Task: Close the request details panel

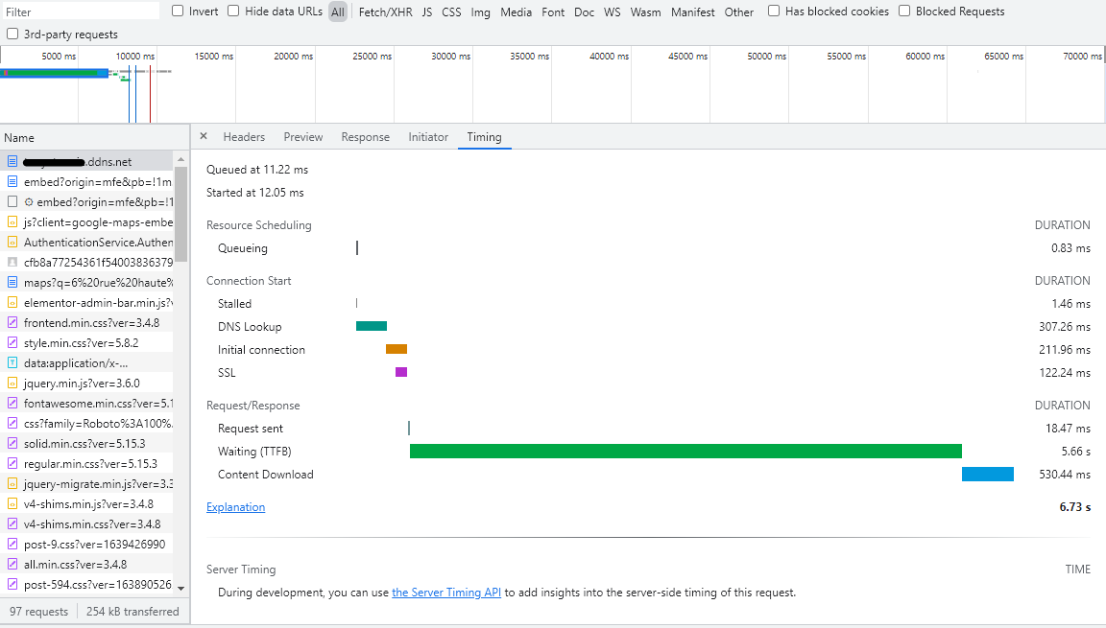Action: pyautogui.click(x=204, y=136)
